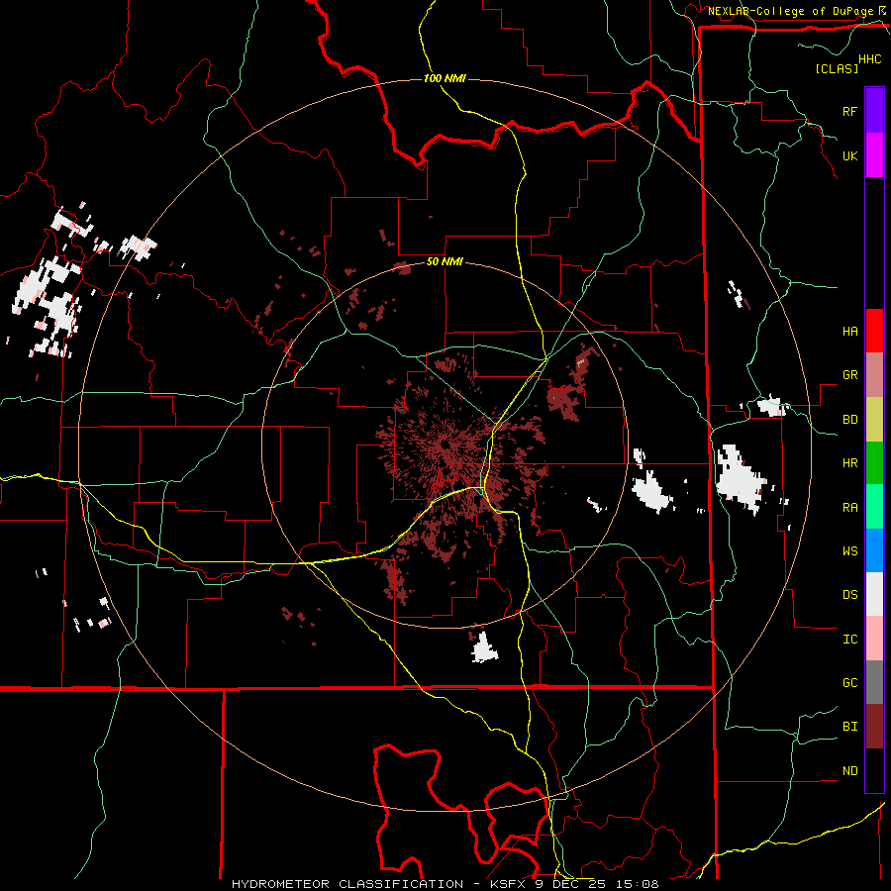Click the 'GC' legend label

tap(850, 683)
